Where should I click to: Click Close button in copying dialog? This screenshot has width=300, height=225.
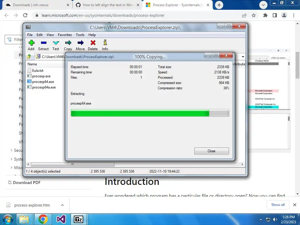(212, 151)
